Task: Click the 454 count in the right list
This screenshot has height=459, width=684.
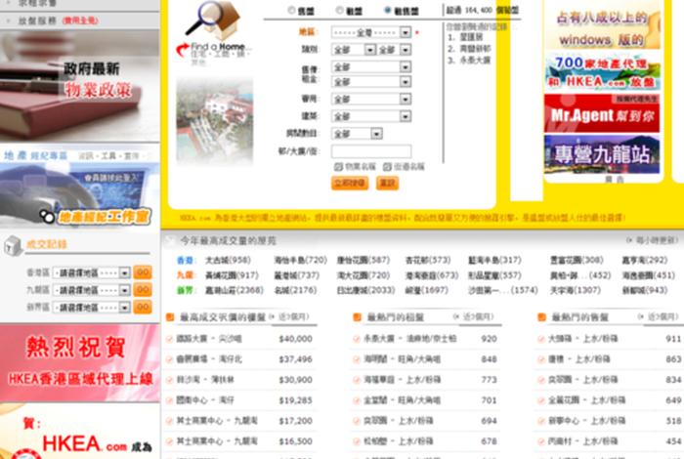Action: pos(673,441)
